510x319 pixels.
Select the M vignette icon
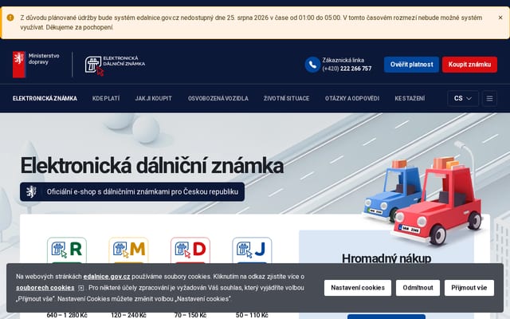pos(128,250)
